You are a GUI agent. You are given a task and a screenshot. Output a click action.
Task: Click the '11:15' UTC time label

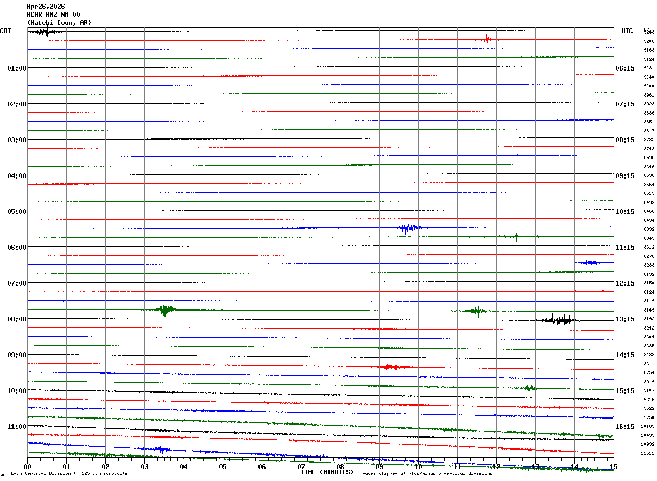625,248
